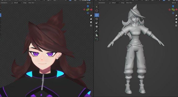Image resolution: width=178 pixels, height=97 pixels.
Task: Toggle camera view in the left viewport
Action: 91,22
